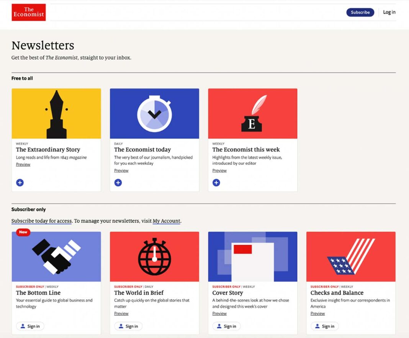Viewport: 409px width, 338px height.
Task: Sign in under Checks and Balance
Action: click(x=324, y=326)
